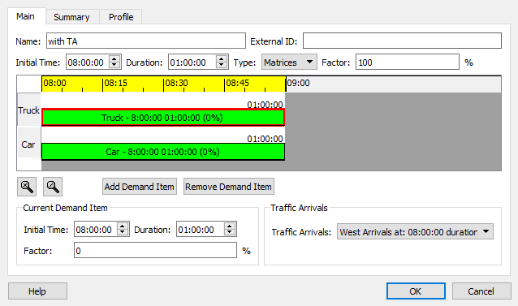Increase Current Demand Item Duration
The width and height of the screenshot is (518, 306).
coord(230,226)
